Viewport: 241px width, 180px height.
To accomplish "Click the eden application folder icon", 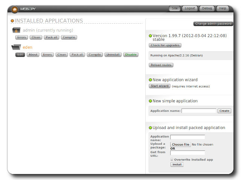I will point(16,48).
